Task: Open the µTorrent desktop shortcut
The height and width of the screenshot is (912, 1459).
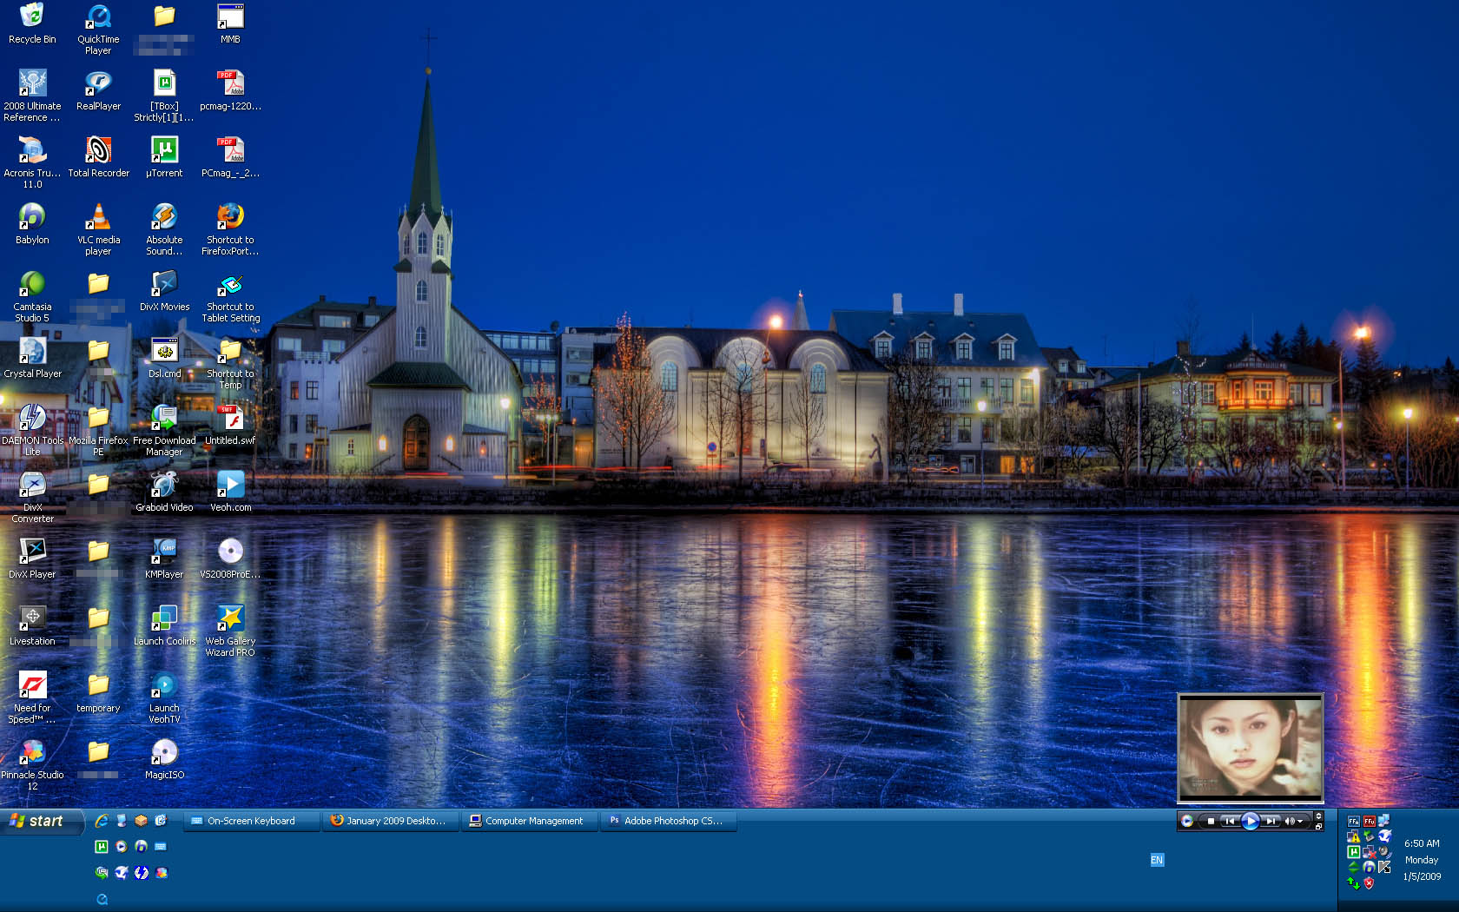Action: [x=164, y=150]
